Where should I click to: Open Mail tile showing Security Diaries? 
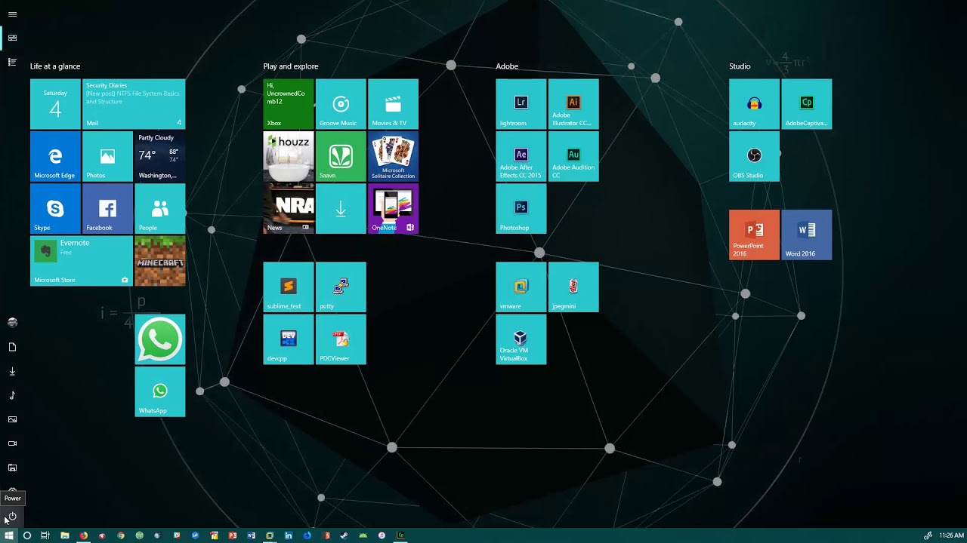[x=134, y=104]
